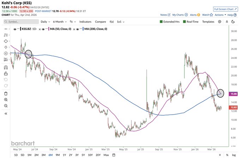
Task: Toggle visibility of KSS.BZ series
Action: pyautogui.click(x=15, y=29)
